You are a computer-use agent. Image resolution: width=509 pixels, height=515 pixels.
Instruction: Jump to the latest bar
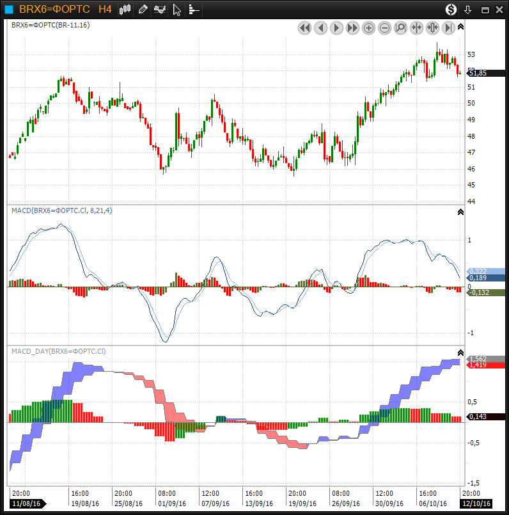pyautogui.click(x=449, y=28)
